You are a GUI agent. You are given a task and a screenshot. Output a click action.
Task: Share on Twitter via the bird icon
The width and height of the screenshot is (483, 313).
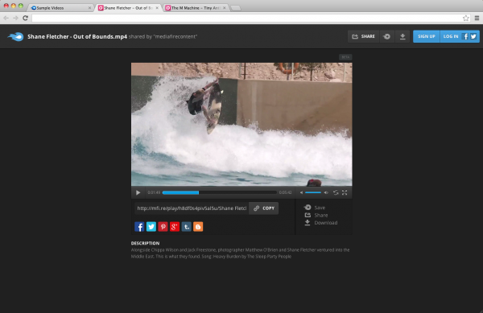(x=151, y=227)
